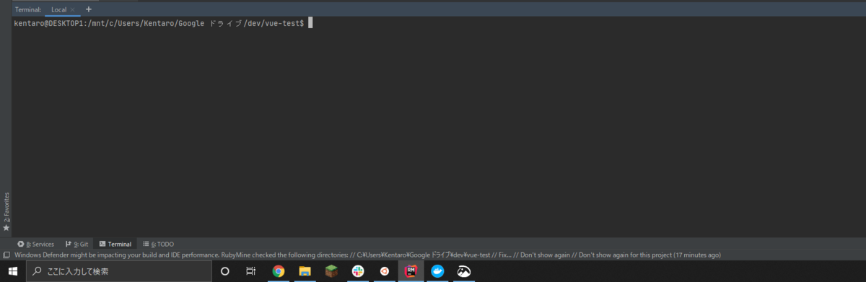The height and width of the screenshot is (282, 866).
Task: Switch to RubyMine taskbar icon
Action: tap(411, 271)
